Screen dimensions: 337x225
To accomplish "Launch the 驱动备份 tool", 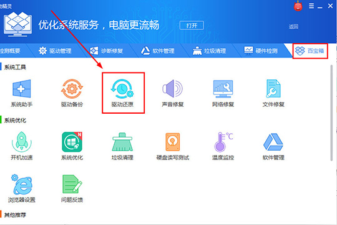I will click(72, 93).
